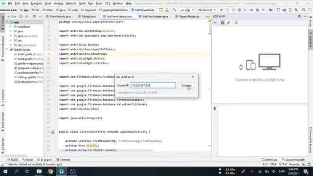Open the Event Log
This screenshot has height=176, width=313.
click(x=269, y=160)
